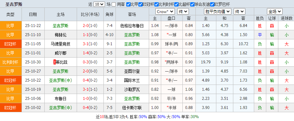Click the 25-10-27 date cell
The width and height of the screenshot is (294, 121).
(x=33, y=72)
